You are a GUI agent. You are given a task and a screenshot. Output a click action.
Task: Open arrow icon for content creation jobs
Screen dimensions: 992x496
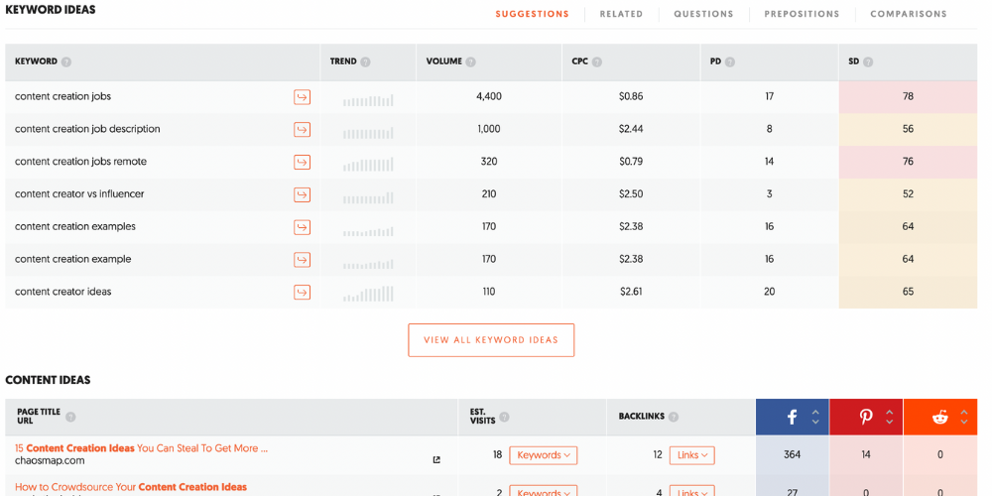303,97
